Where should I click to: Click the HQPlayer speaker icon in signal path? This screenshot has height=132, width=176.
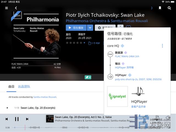(110, 77)
